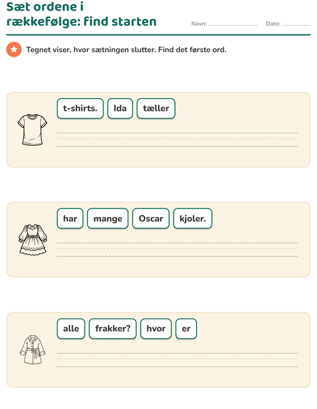Click the writing lines under frakker sentence
317x409 pixels.
point(177,360)
